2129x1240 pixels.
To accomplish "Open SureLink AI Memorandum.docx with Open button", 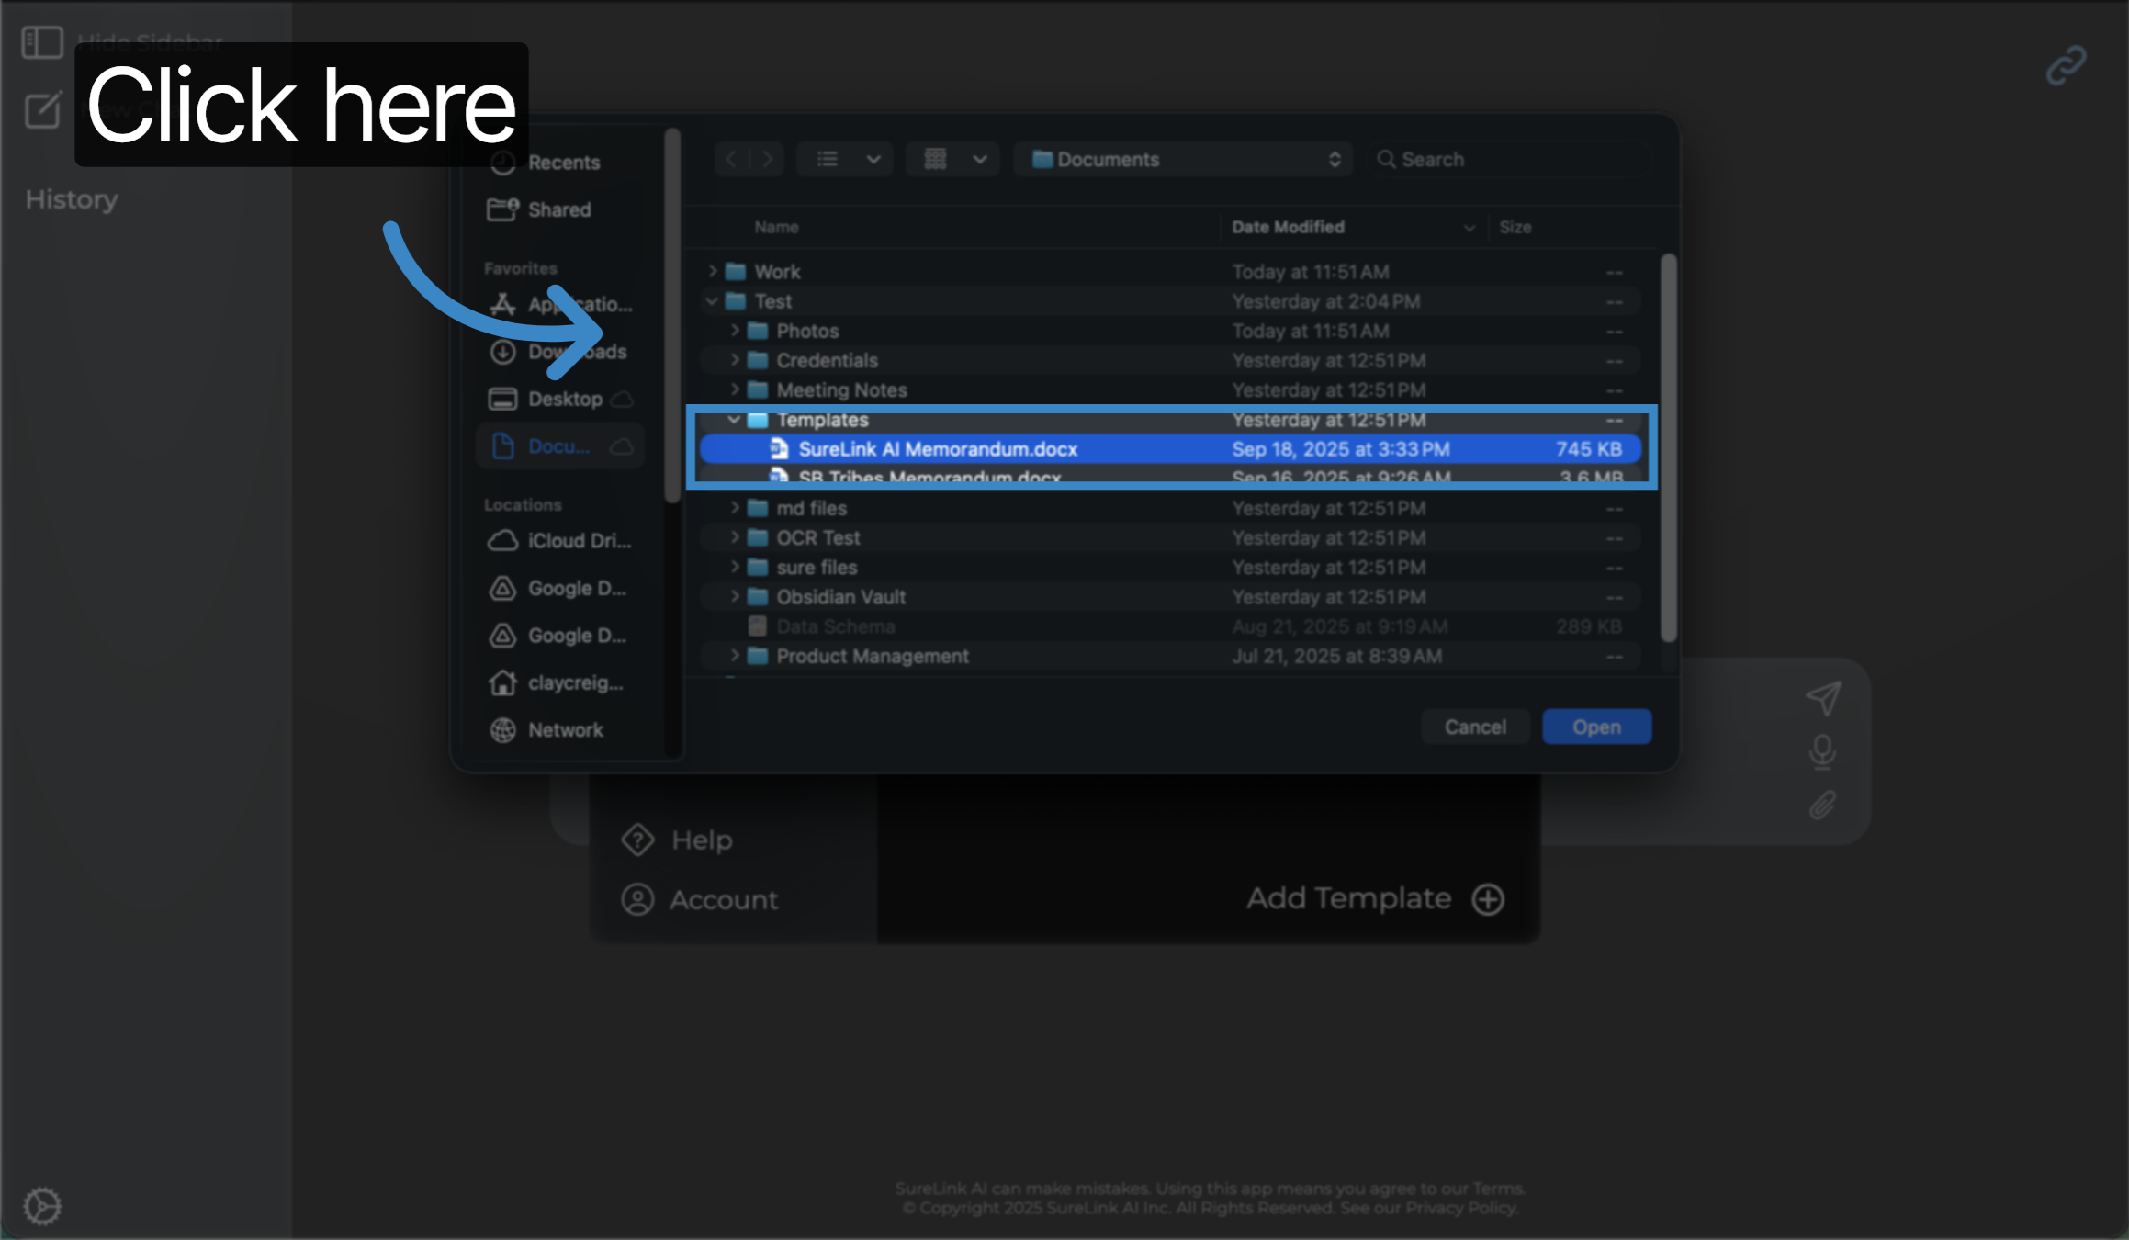I will [x=1596, y=726].
